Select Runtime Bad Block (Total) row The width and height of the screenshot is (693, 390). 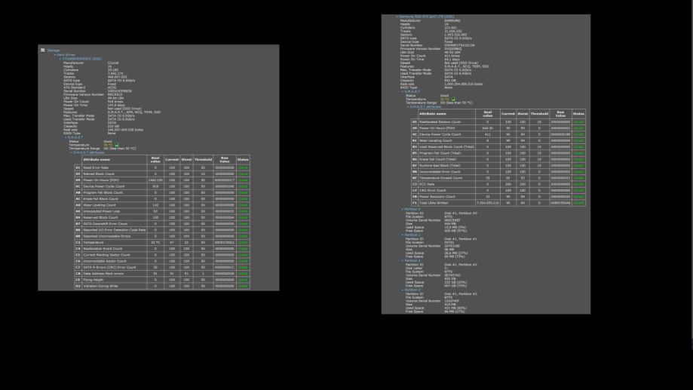pos(498,165)
